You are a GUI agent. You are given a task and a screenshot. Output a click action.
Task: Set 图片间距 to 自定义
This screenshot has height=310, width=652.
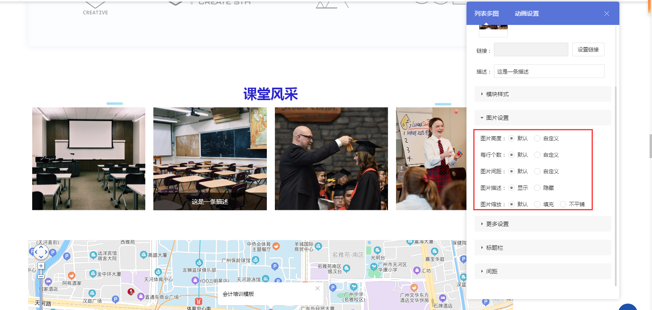point(537,171)
